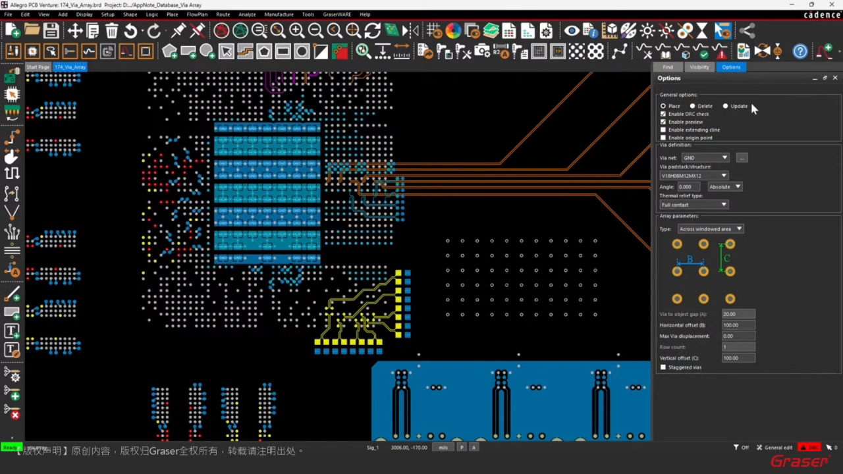
Task: Open the Type Across windowed area dropdown
Action: point(711,229)
